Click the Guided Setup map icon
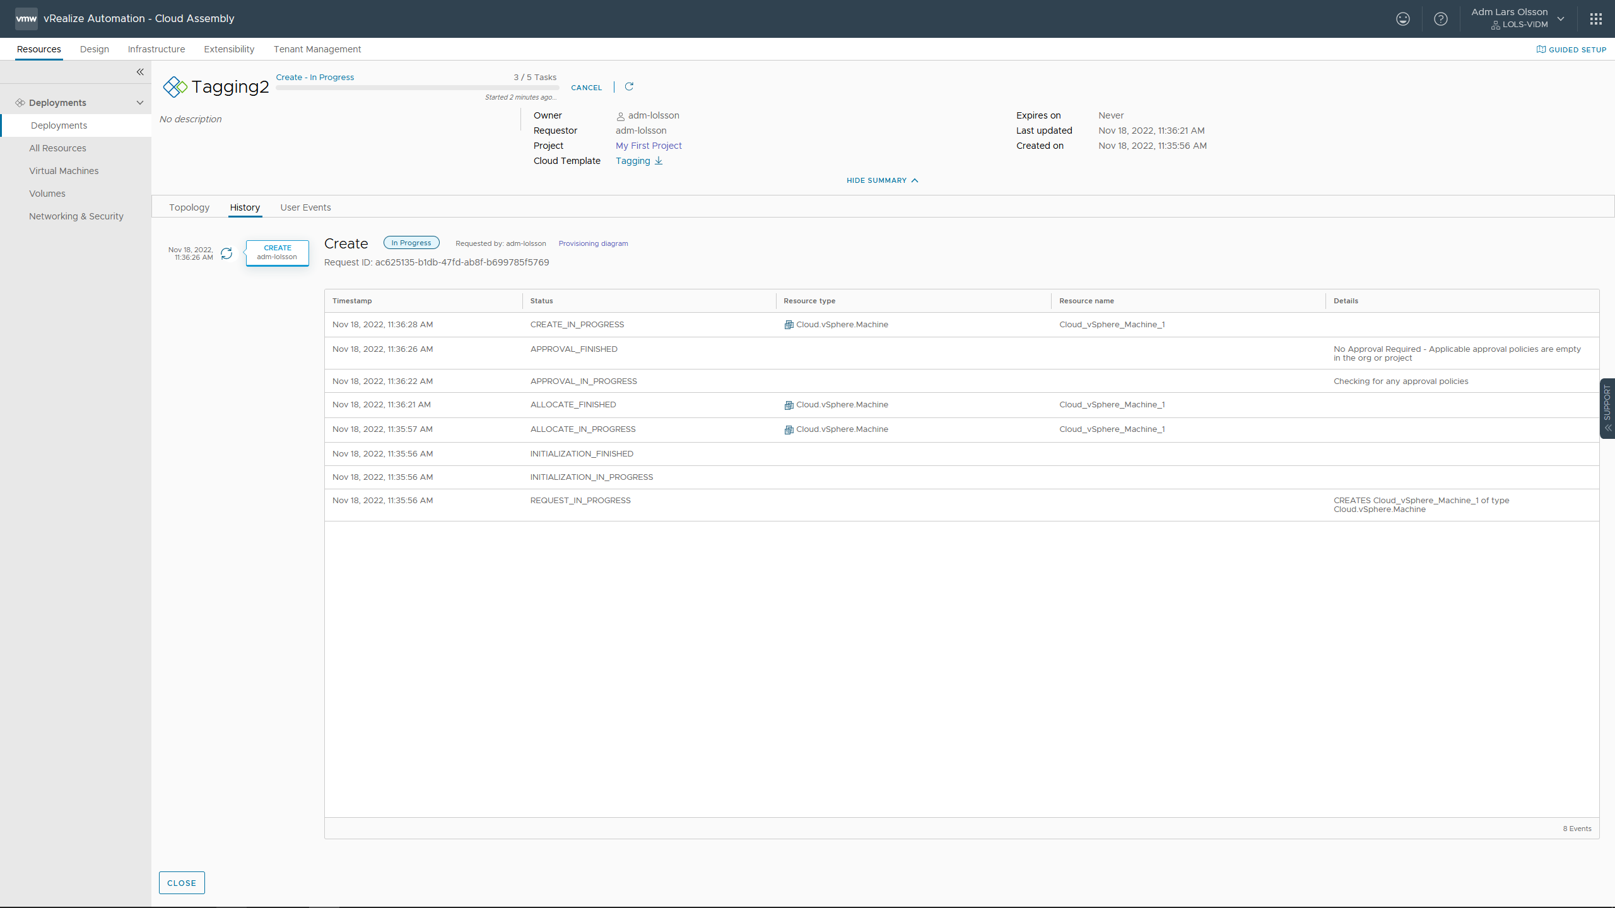Image resolution: width=1615 pixels, height=908 pixels. click(1541, 49)
